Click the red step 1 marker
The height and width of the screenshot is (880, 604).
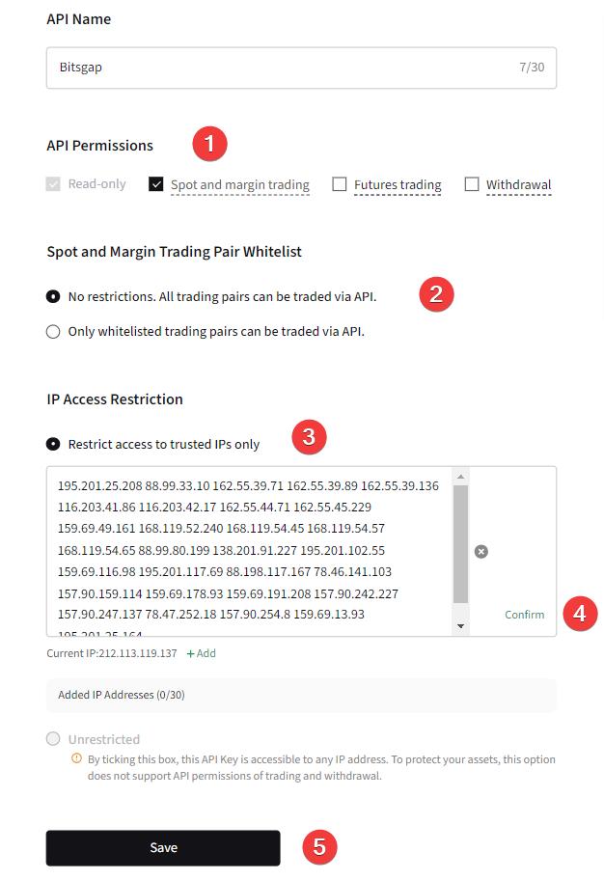[209, 145]
